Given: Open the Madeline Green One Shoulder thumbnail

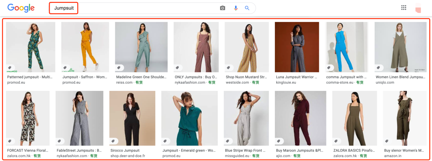Looking at the screenshot, I should [x=141, y=47].
